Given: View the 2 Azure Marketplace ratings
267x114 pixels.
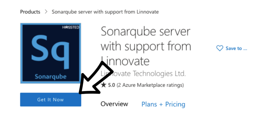Looking at the screenshot, I should click(x=150, y=85).
